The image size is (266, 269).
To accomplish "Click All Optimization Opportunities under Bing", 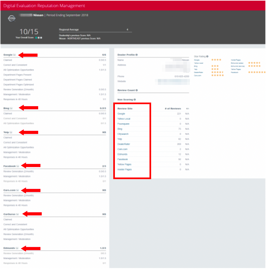I will (x=19, y=123).
